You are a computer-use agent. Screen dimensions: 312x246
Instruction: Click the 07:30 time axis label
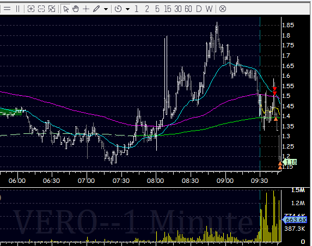point(121,181)
